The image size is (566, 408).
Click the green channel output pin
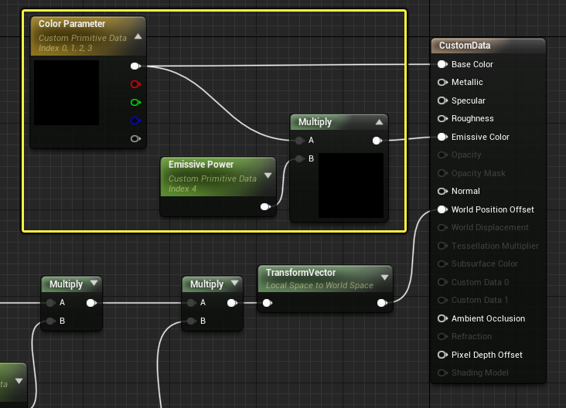coord(135,103)
